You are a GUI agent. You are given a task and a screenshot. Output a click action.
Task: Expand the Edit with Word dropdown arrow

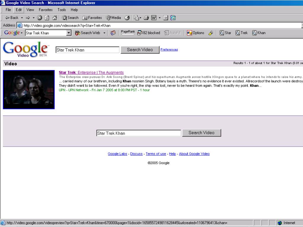(x=159, y=18)
